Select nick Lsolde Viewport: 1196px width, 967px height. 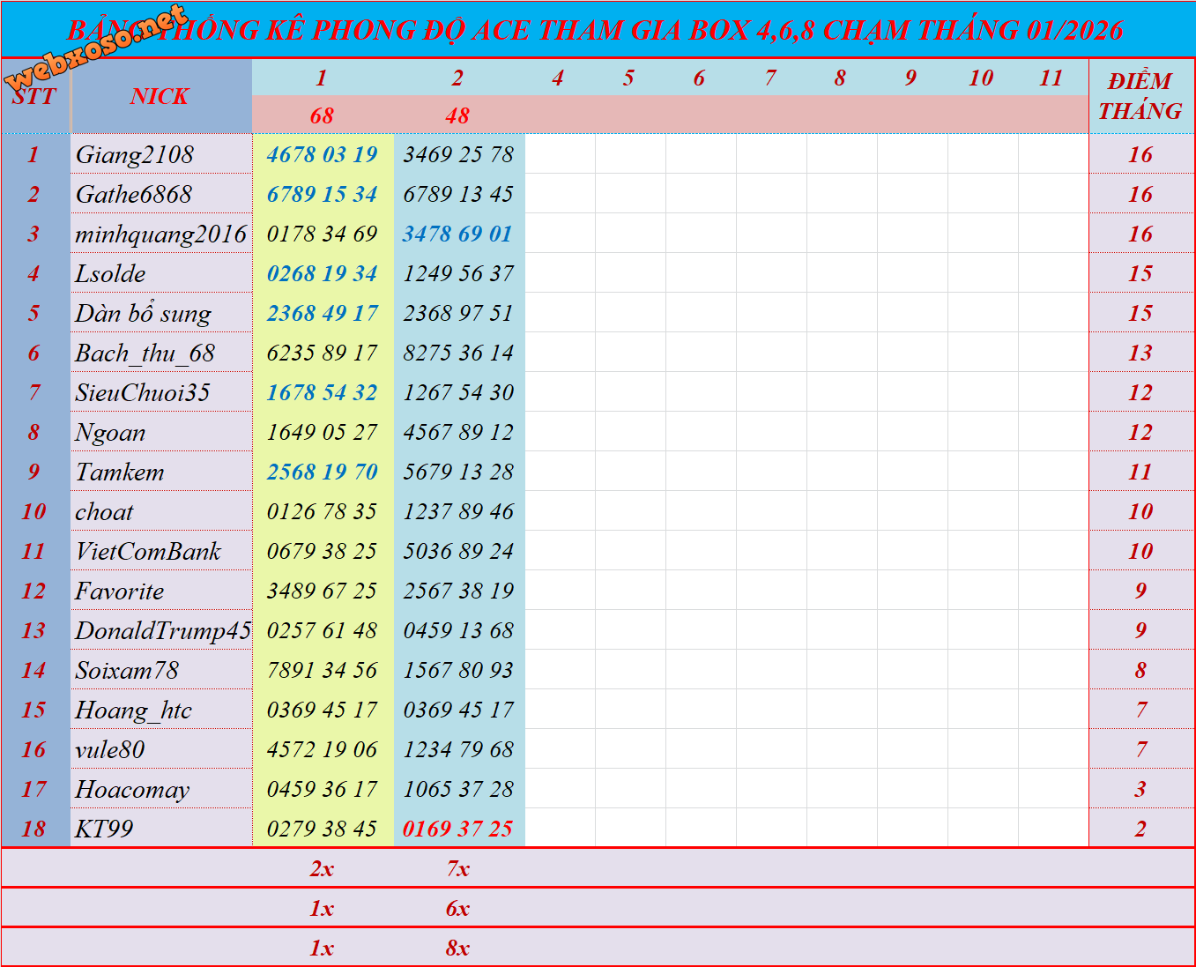110,273
